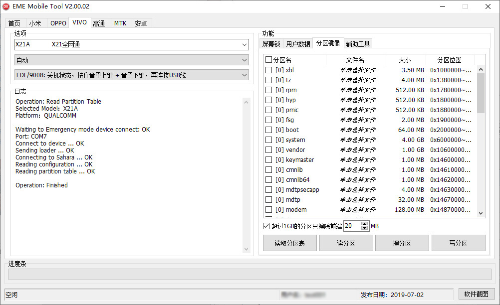The image size is (500, 305).
Task: Click the 读取分区表 button
Action: coord(289,243)
